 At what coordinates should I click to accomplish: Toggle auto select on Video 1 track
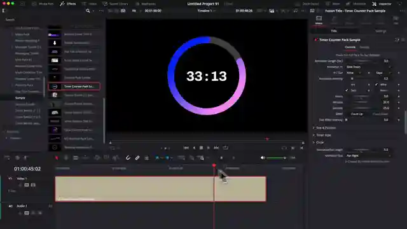coord(27,185)
